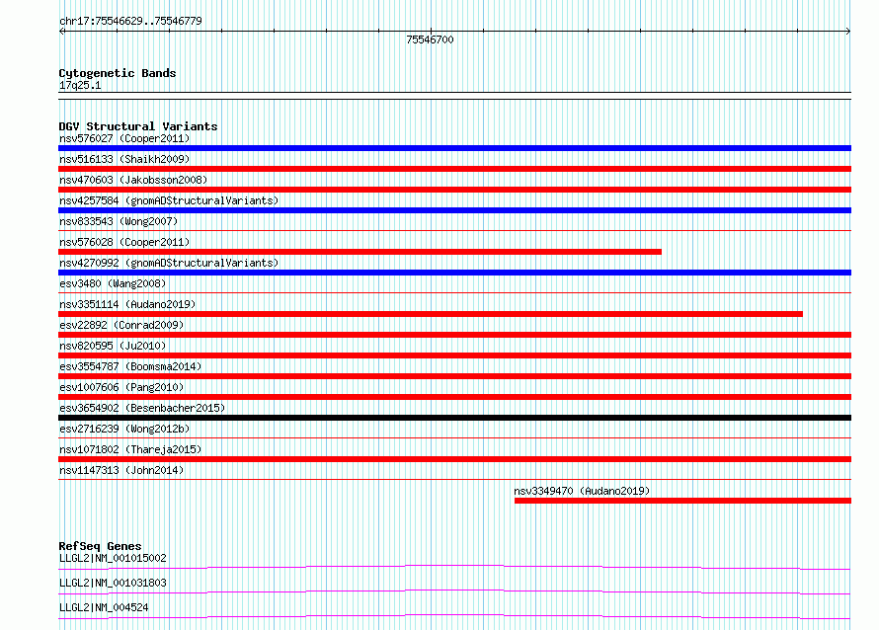Click the chr17:75546629..75546779 coordinate text

coord(130,21)
